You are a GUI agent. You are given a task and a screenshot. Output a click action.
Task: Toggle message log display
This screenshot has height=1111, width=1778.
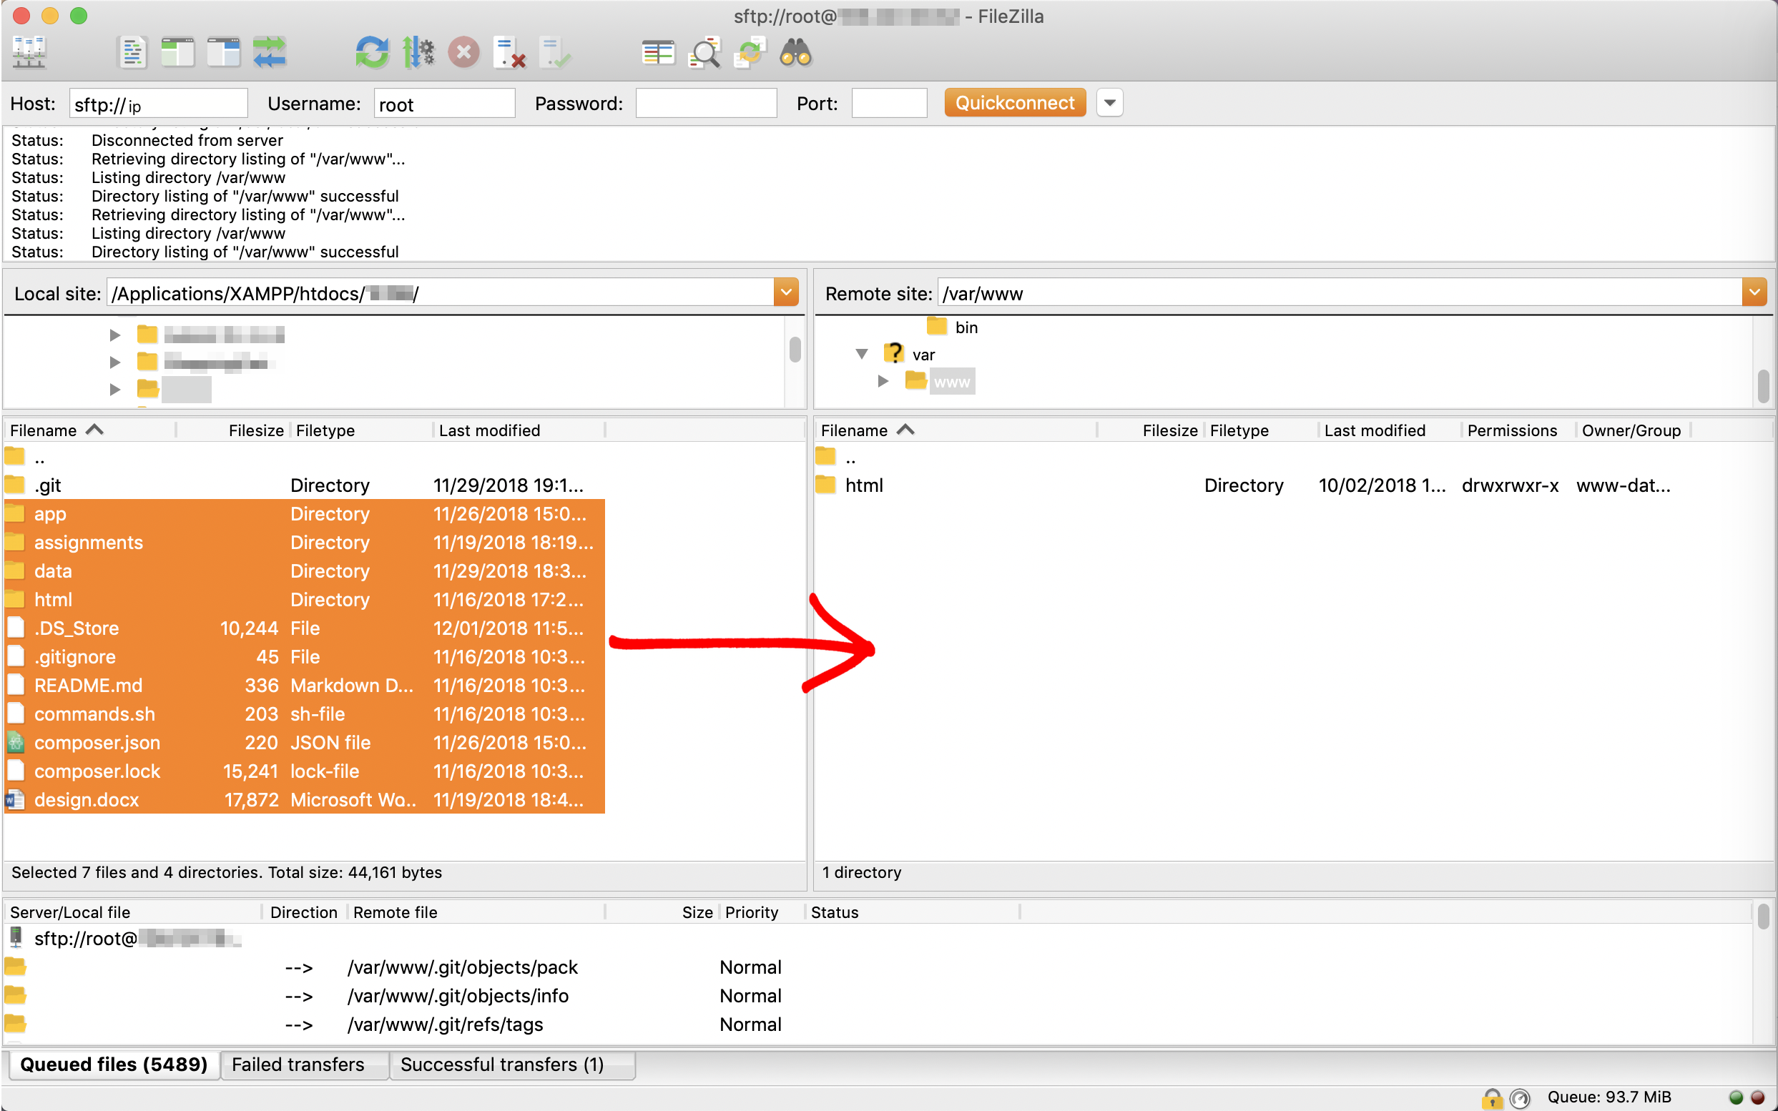tap(132, 53)
